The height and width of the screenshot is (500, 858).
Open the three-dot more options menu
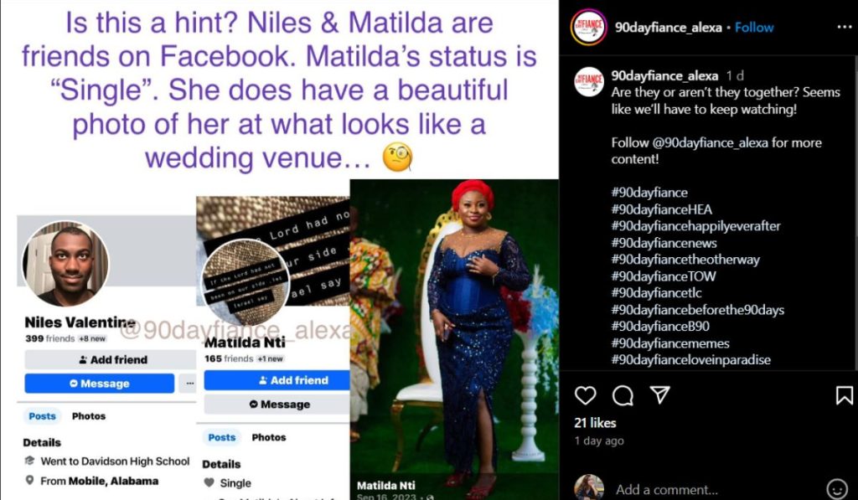845,28
